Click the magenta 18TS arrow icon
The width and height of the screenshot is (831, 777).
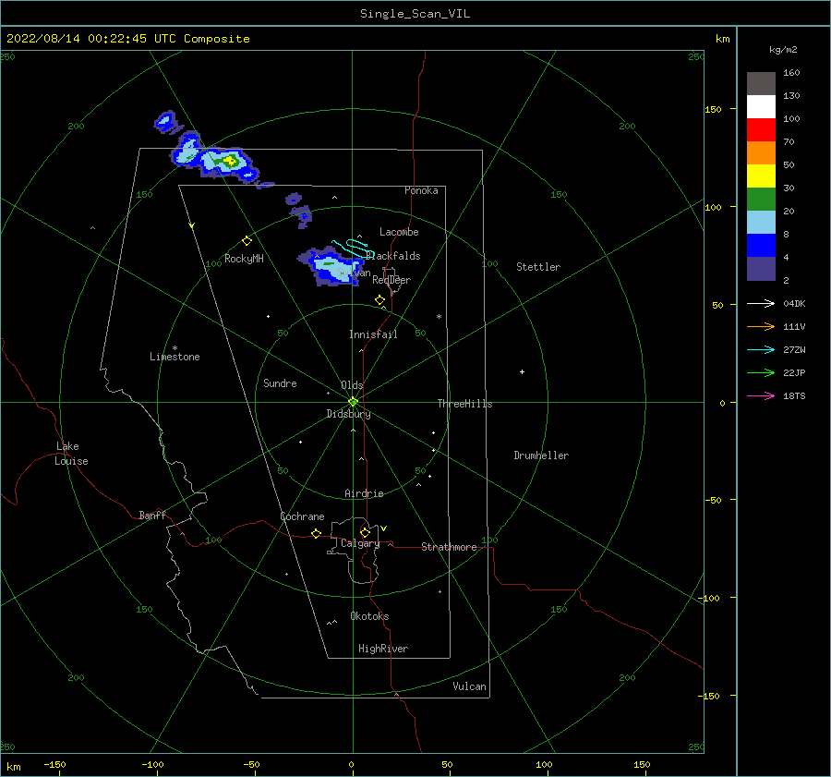tap(761, 395)
